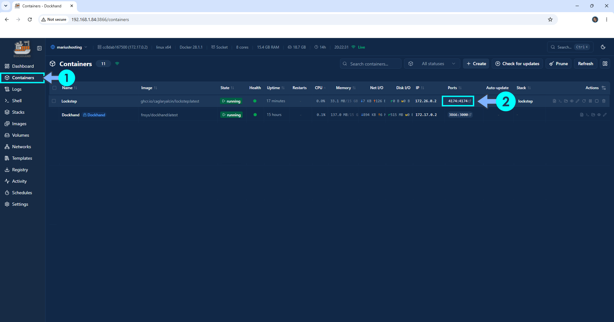614x322 pixels.
Task: Edit Dockhand container pencil icon
Action: point(605,115)
